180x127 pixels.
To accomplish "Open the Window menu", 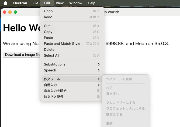I will (x=76, y=3).
